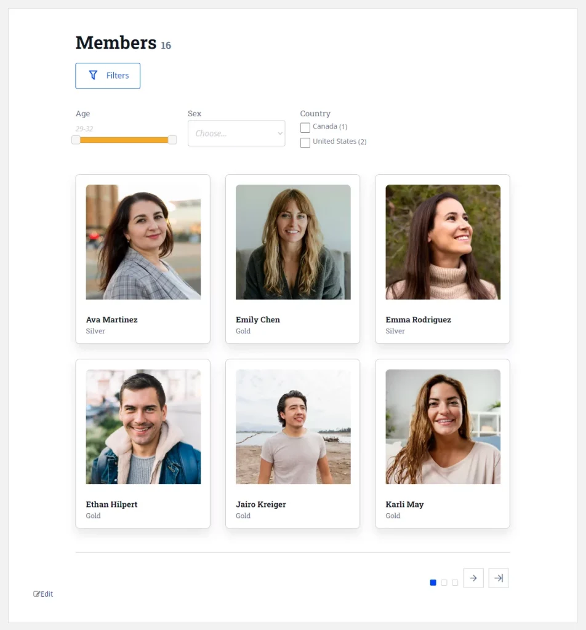Go to next page arrow
Image resolution: width=586 pixels, height=630 pixels.
[x=473, y=578]
